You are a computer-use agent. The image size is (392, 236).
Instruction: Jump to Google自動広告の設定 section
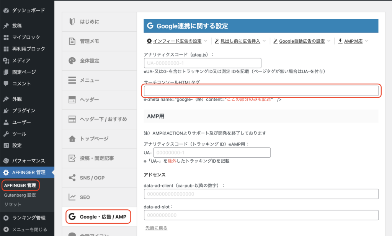(302, 41)
